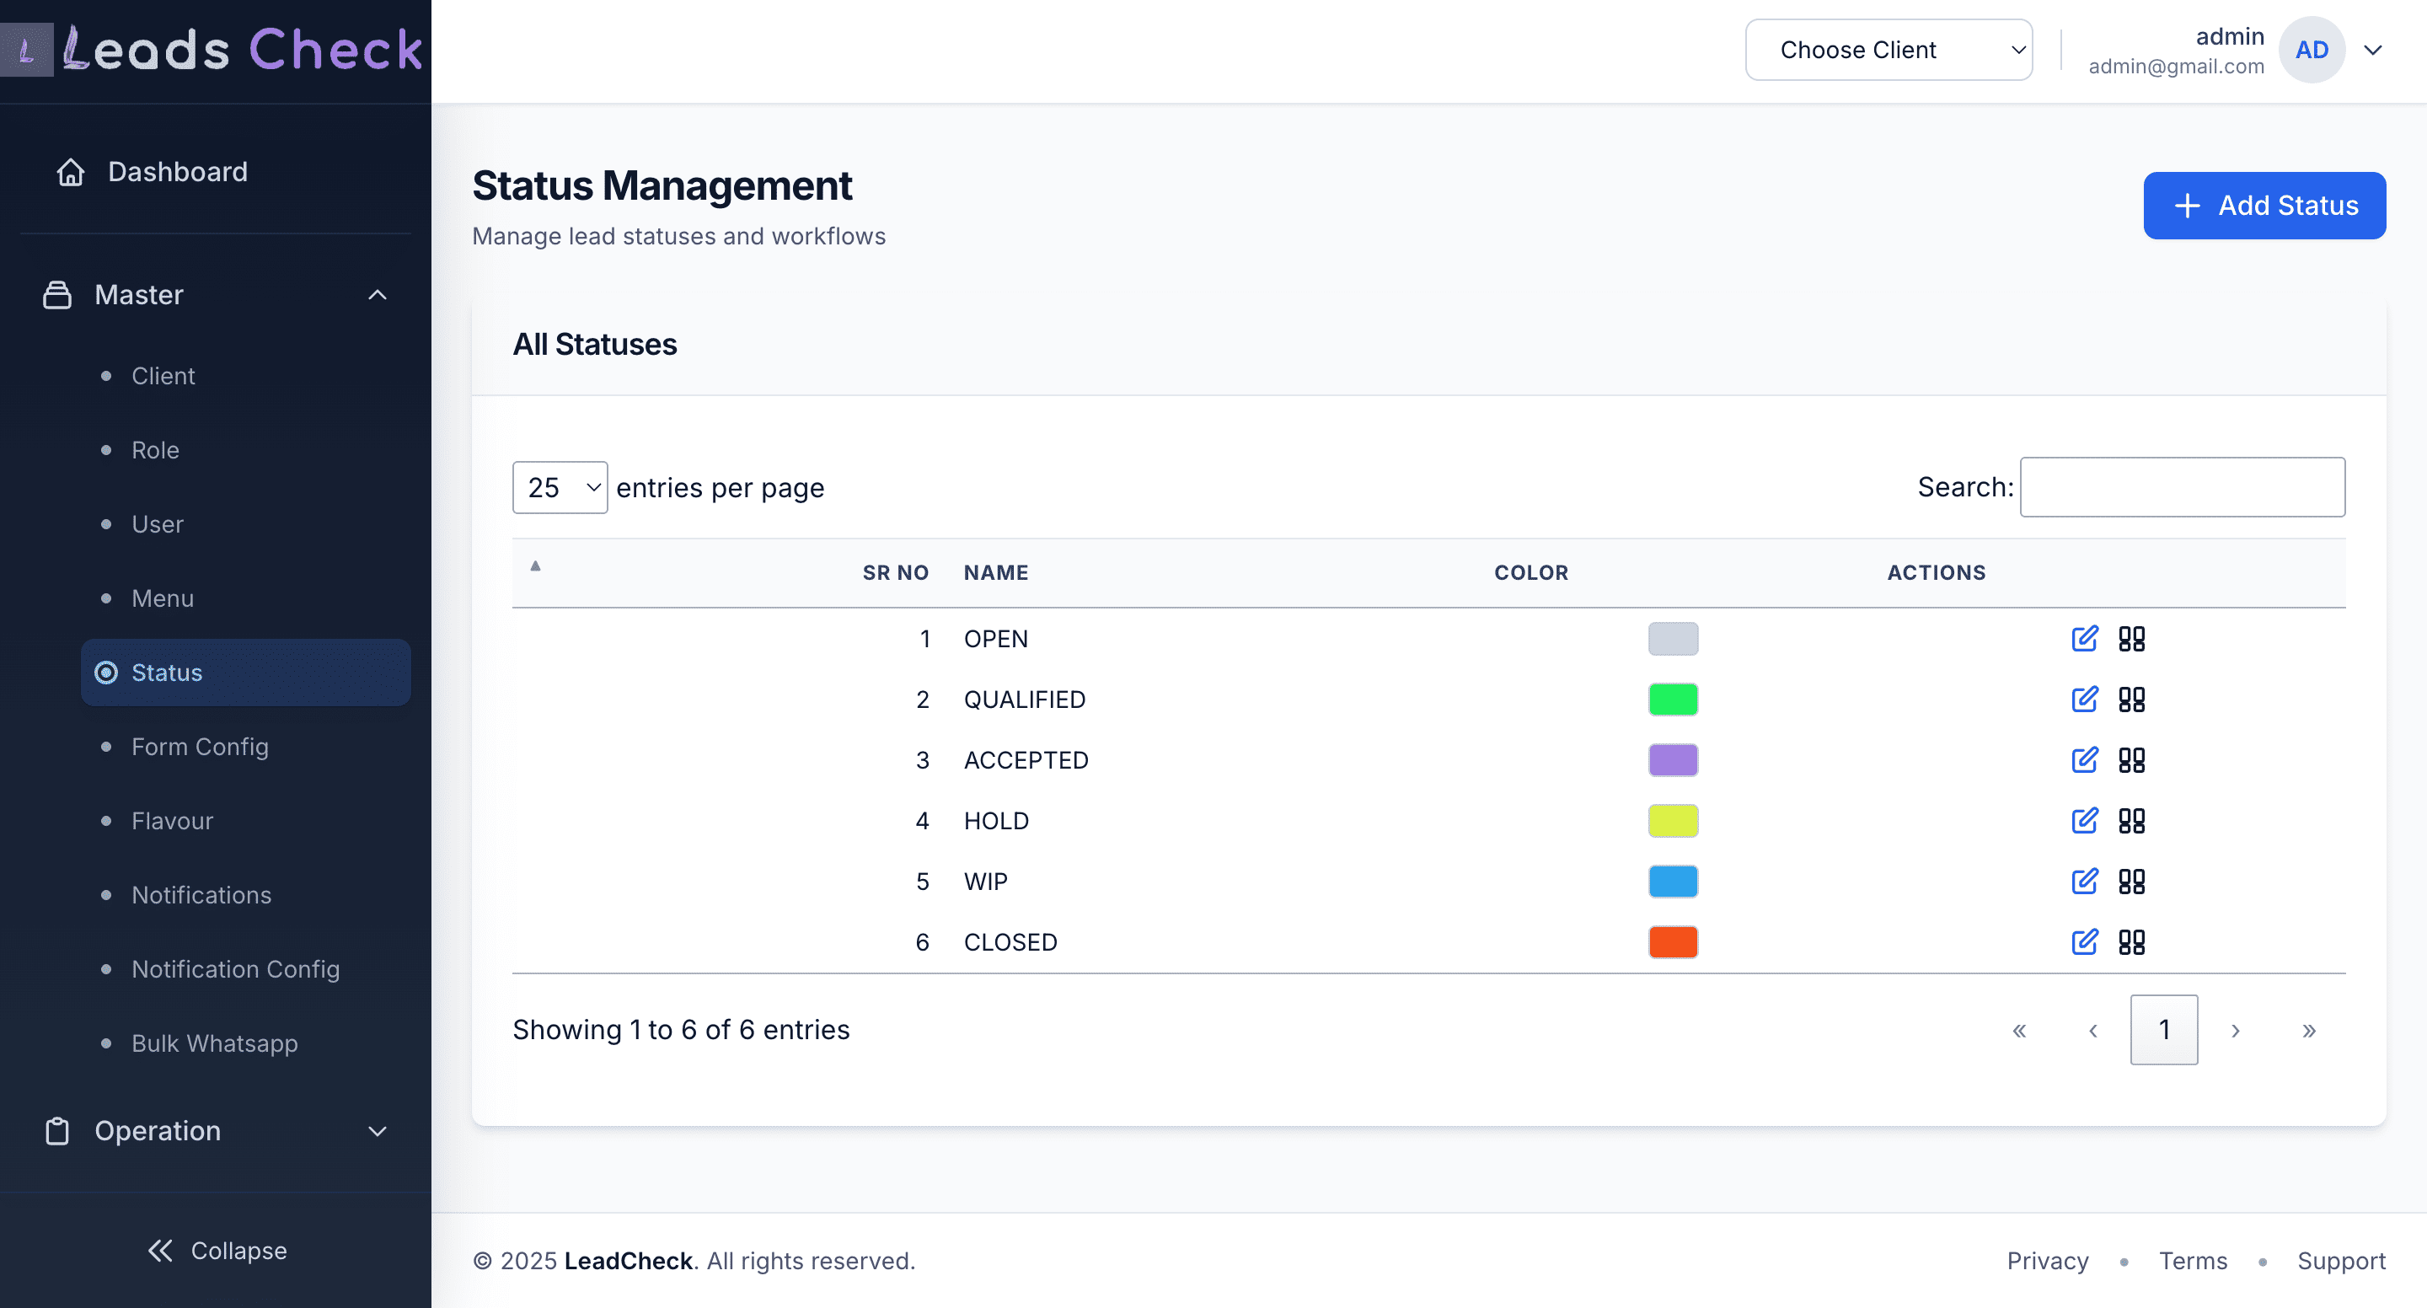Click the orange color swatch for CLOSED
Viewport: 2427px width, 1308px height.
click(1672, 941)
